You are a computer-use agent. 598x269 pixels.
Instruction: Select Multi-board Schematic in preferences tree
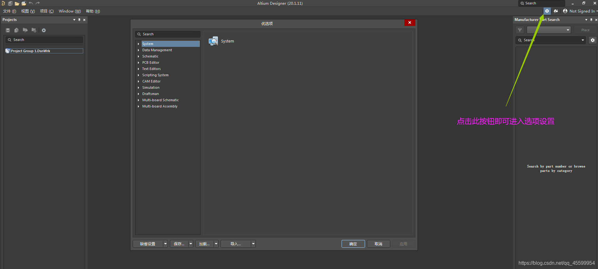160,100
